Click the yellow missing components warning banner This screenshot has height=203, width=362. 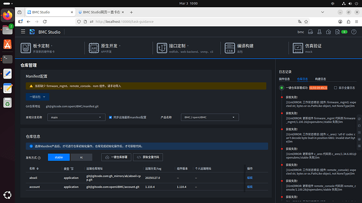(146, 86)
